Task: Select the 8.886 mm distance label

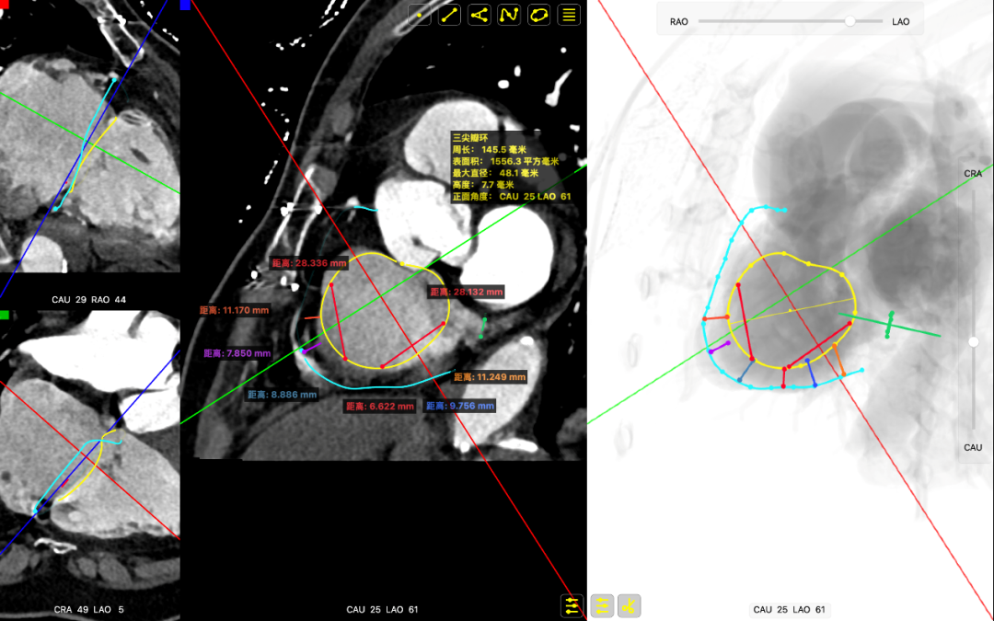Action: click(283, 394)
